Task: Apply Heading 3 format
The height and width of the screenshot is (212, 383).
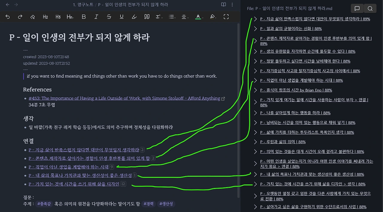Action: tap(58, 17)
